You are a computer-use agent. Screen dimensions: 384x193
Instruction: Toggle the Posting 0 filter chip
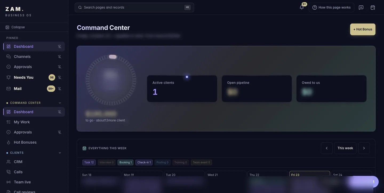point(162,162)
